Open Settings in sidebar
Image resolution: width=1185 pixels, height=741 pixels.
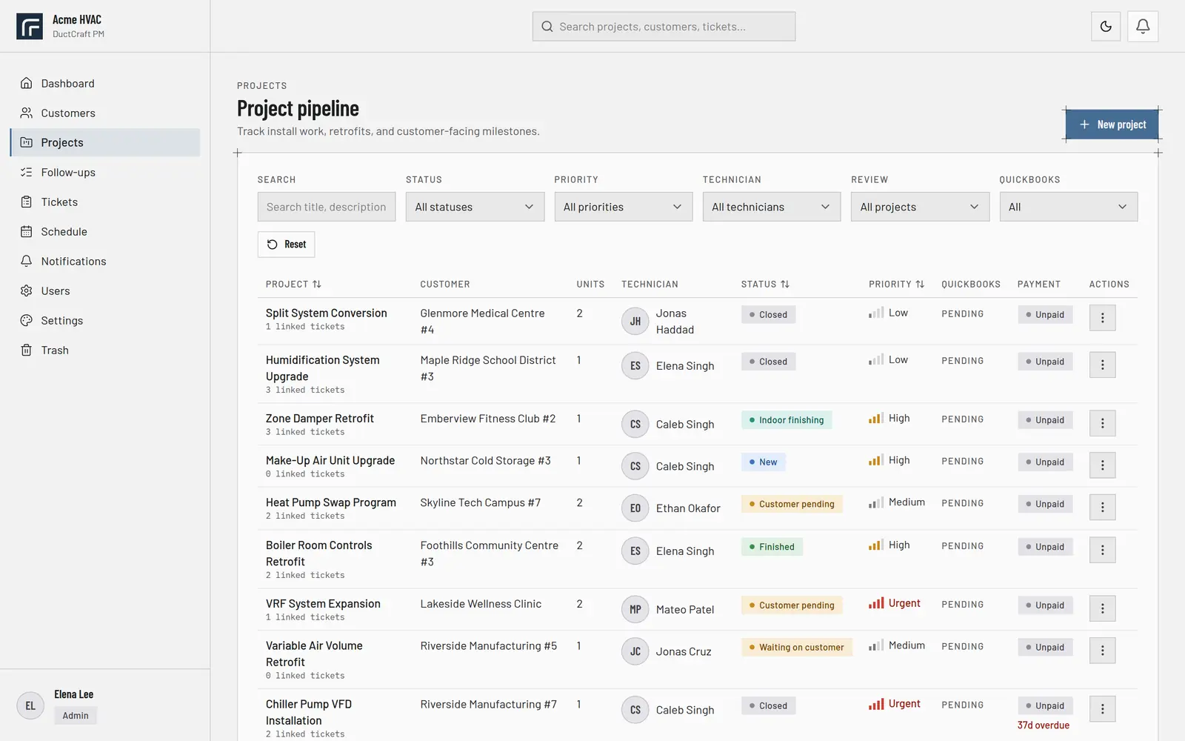pos(105,321)
